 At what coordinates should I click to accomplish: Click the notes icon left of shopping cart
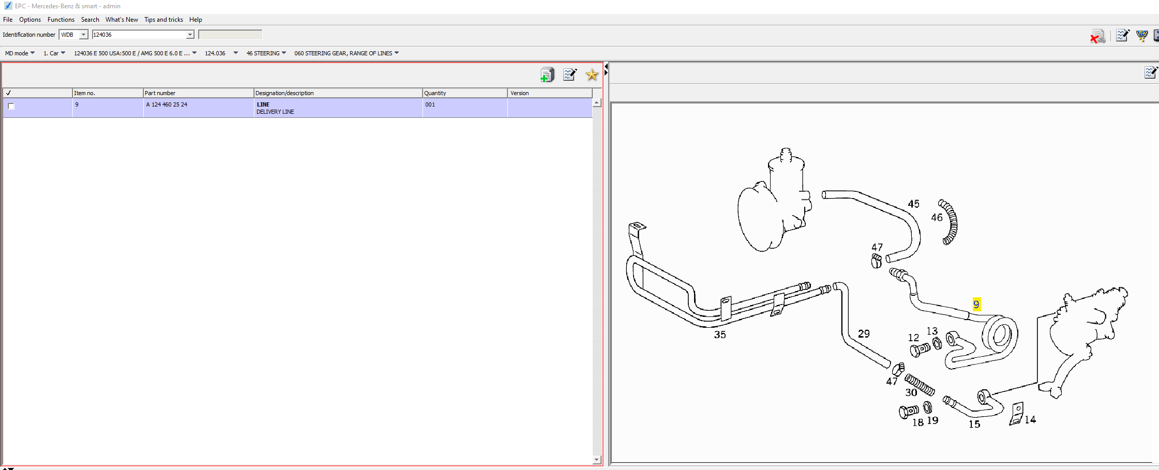click(x=1122, y=36)
